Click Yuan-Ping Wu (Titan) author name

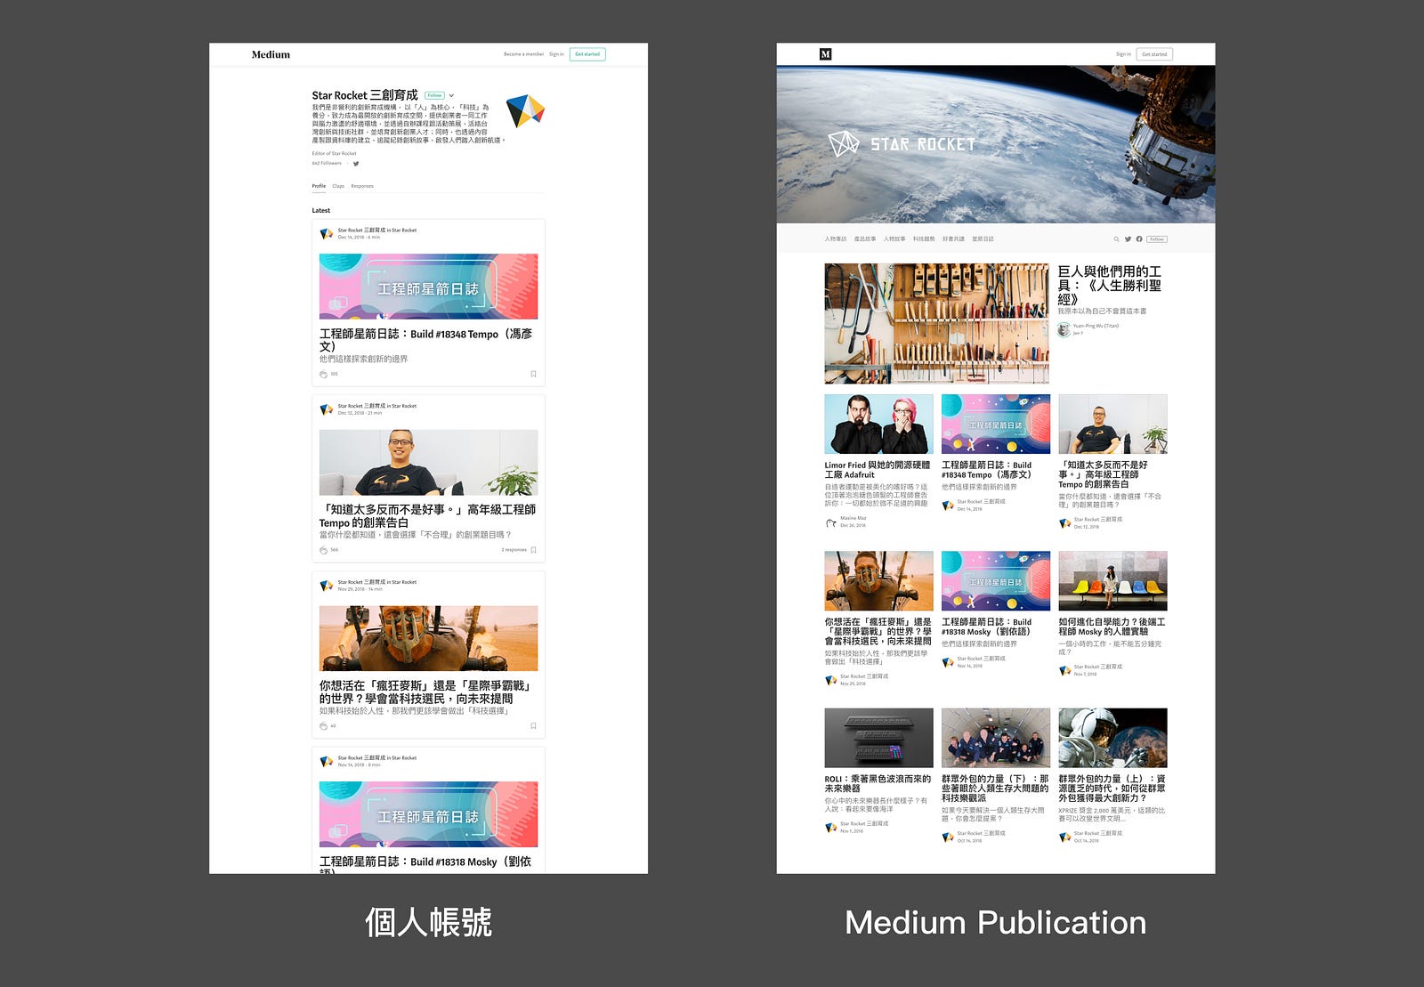click(1096, 326)
